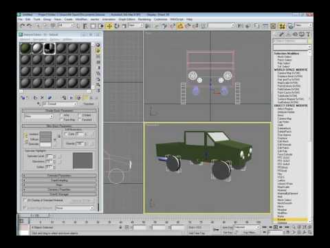Open the Rendering menu
This screenshot has height=248, width=330.
pyautogui.click(x=144, y=19)
